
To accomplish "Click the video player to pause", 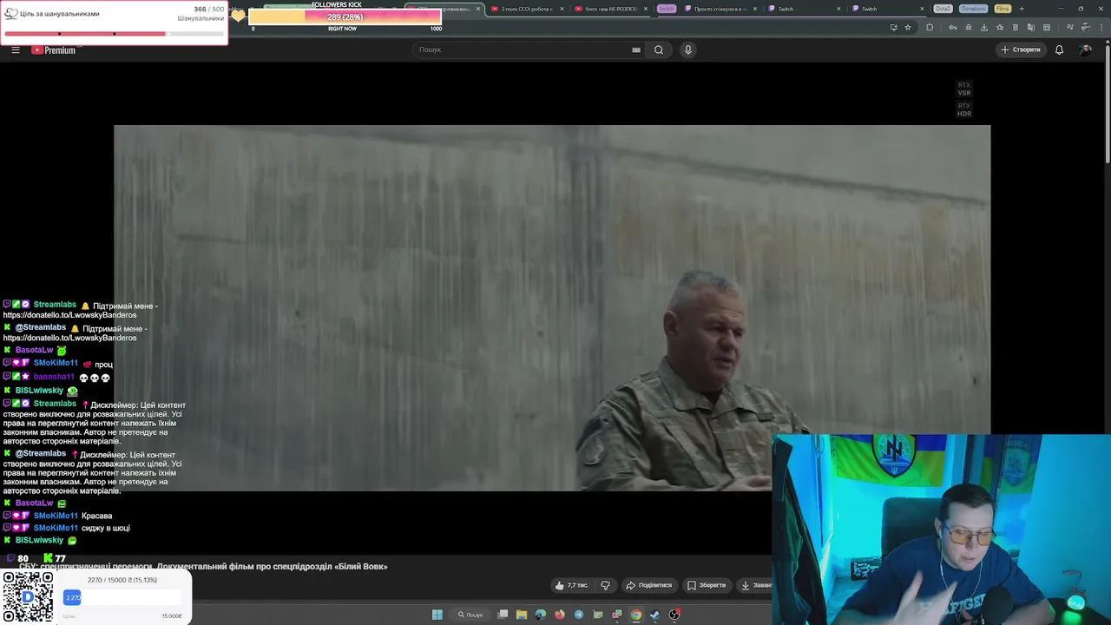I will [x=552, y=308].
